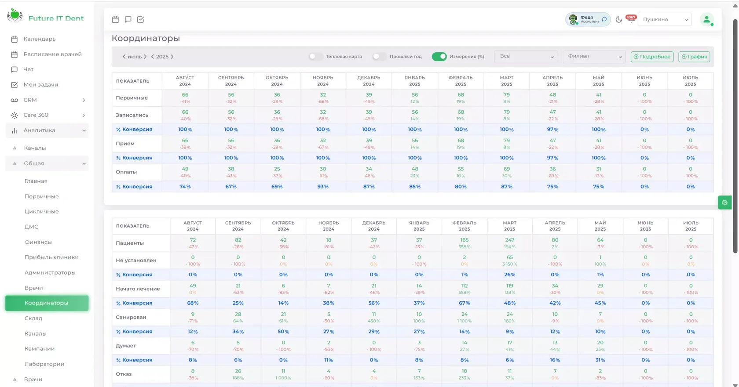Screen dimensions: 739x387
Task: Click the green settings gear side button
Action: point(724,203)
